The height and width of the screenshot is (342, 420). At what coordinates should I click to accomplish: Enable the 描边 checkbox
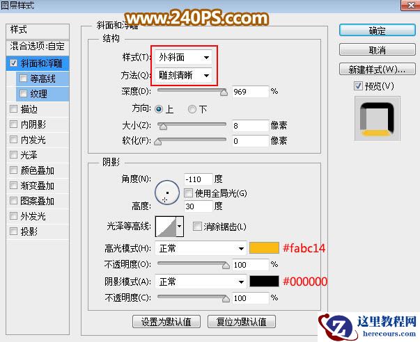(14, 109)
